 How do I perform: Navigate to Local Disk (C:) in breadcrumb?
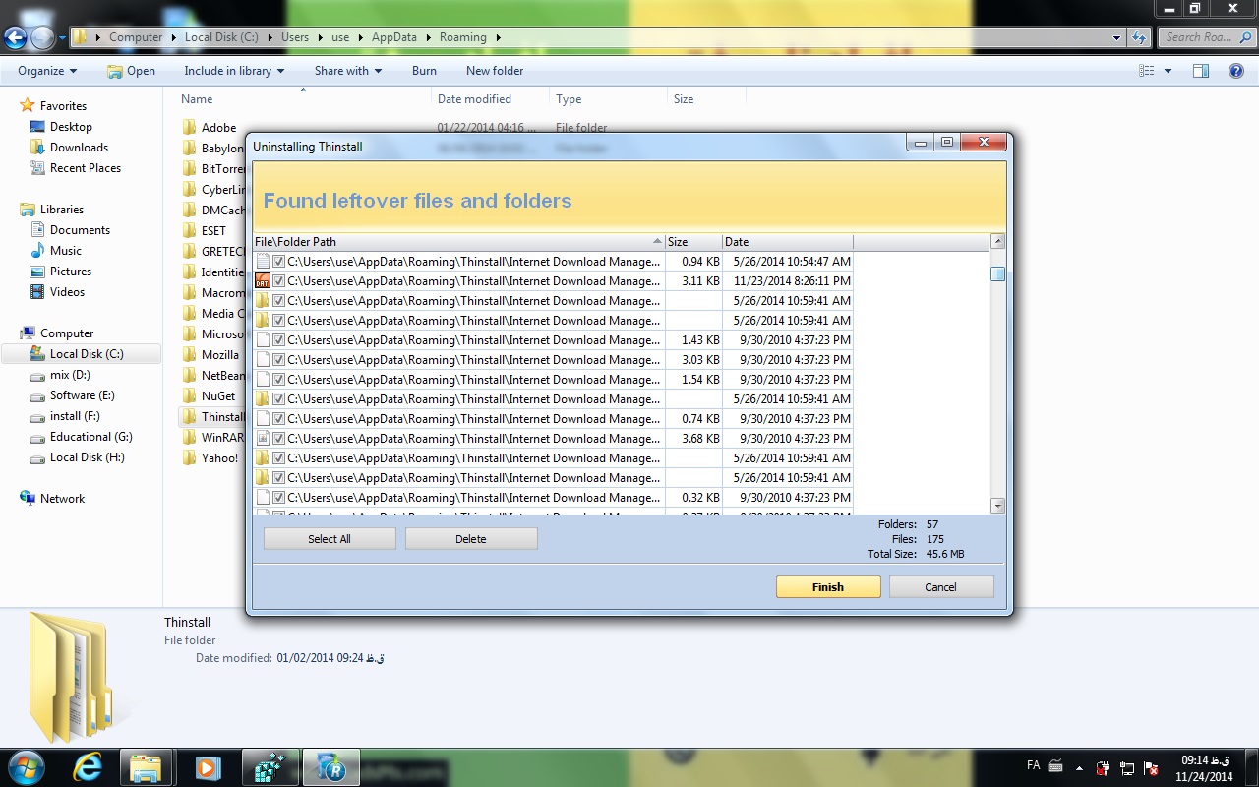(x=221, y=37)
